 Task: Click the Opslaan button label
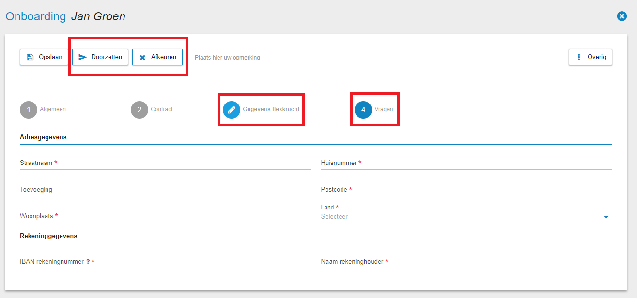tap(50, 57)
